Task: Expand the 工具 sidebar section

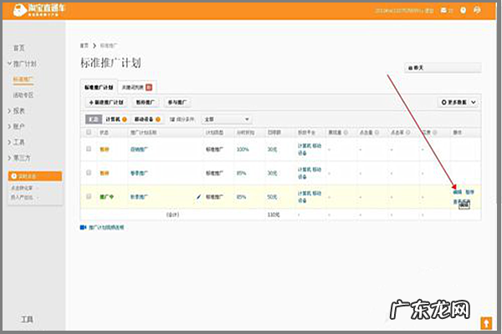Action: [17, 142]
